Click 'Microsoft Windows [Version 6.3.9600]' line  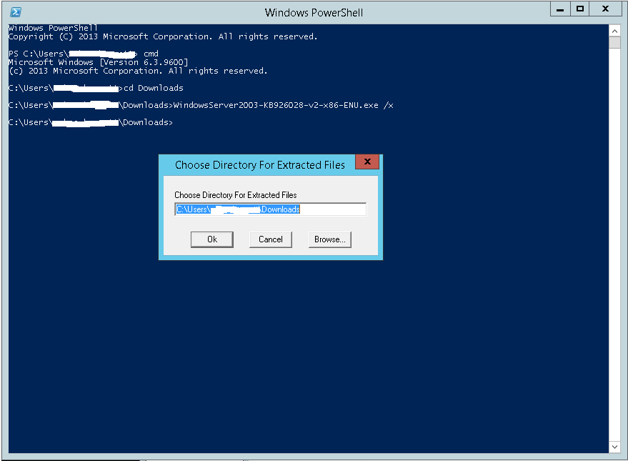pyautogui.click(x=98, y=62)
